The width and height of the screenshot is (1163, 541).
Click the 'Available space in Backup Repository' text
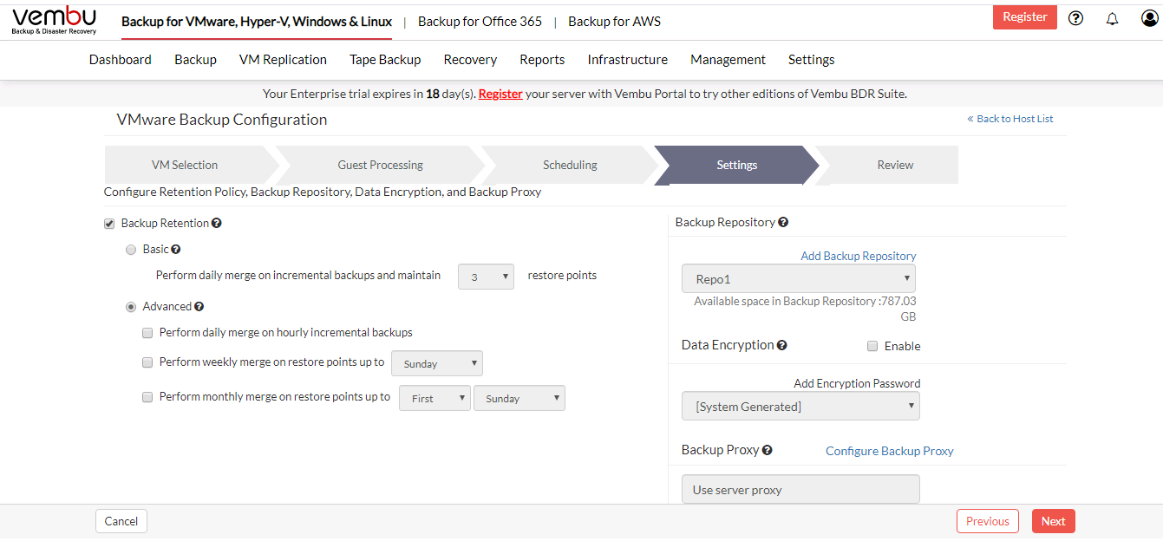coord(805,309)
